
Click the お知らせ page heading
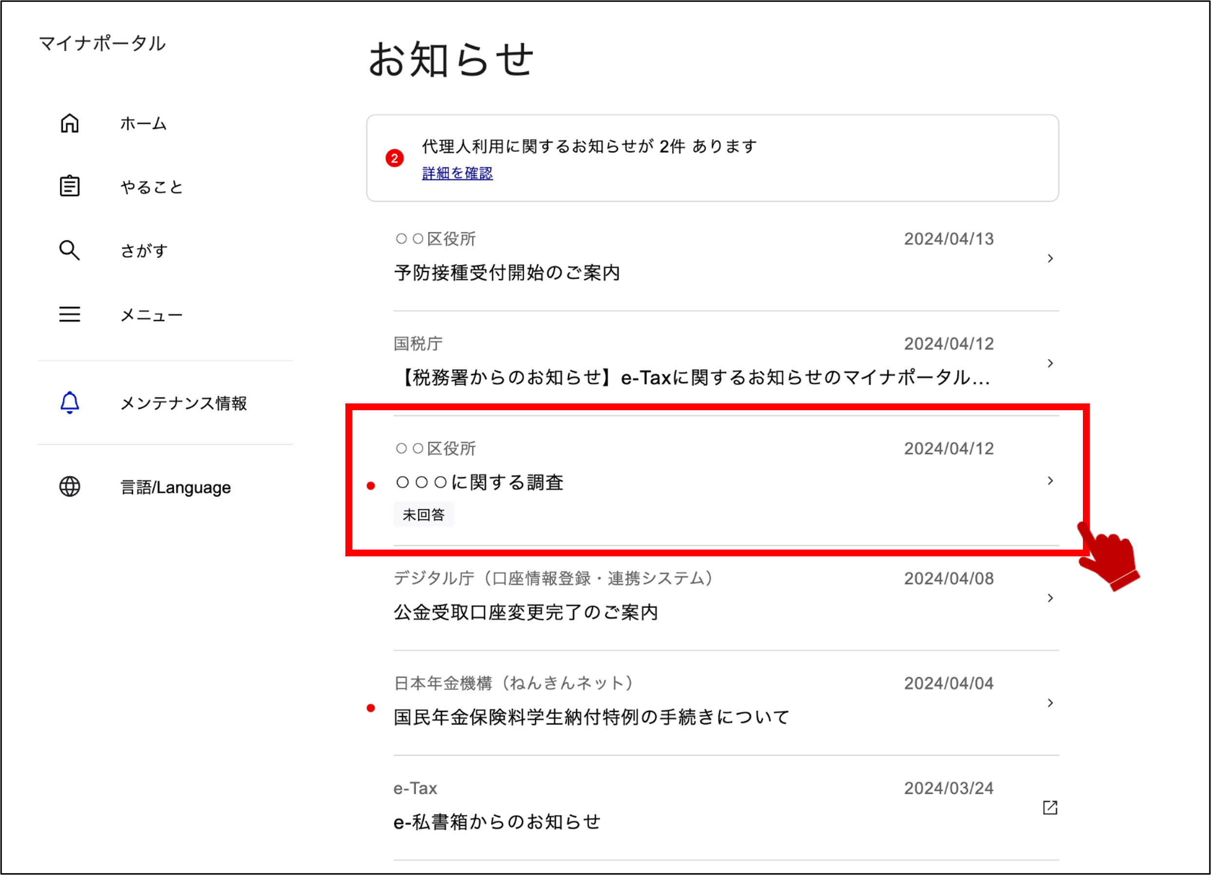click(x=451, y=59)
